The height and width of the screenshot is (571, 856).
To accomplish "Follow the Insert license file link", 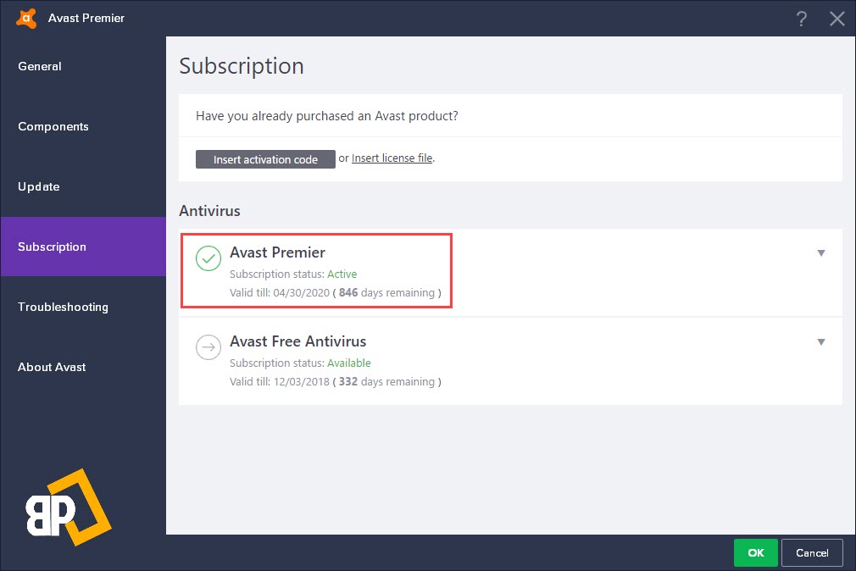I will [392, 158].
